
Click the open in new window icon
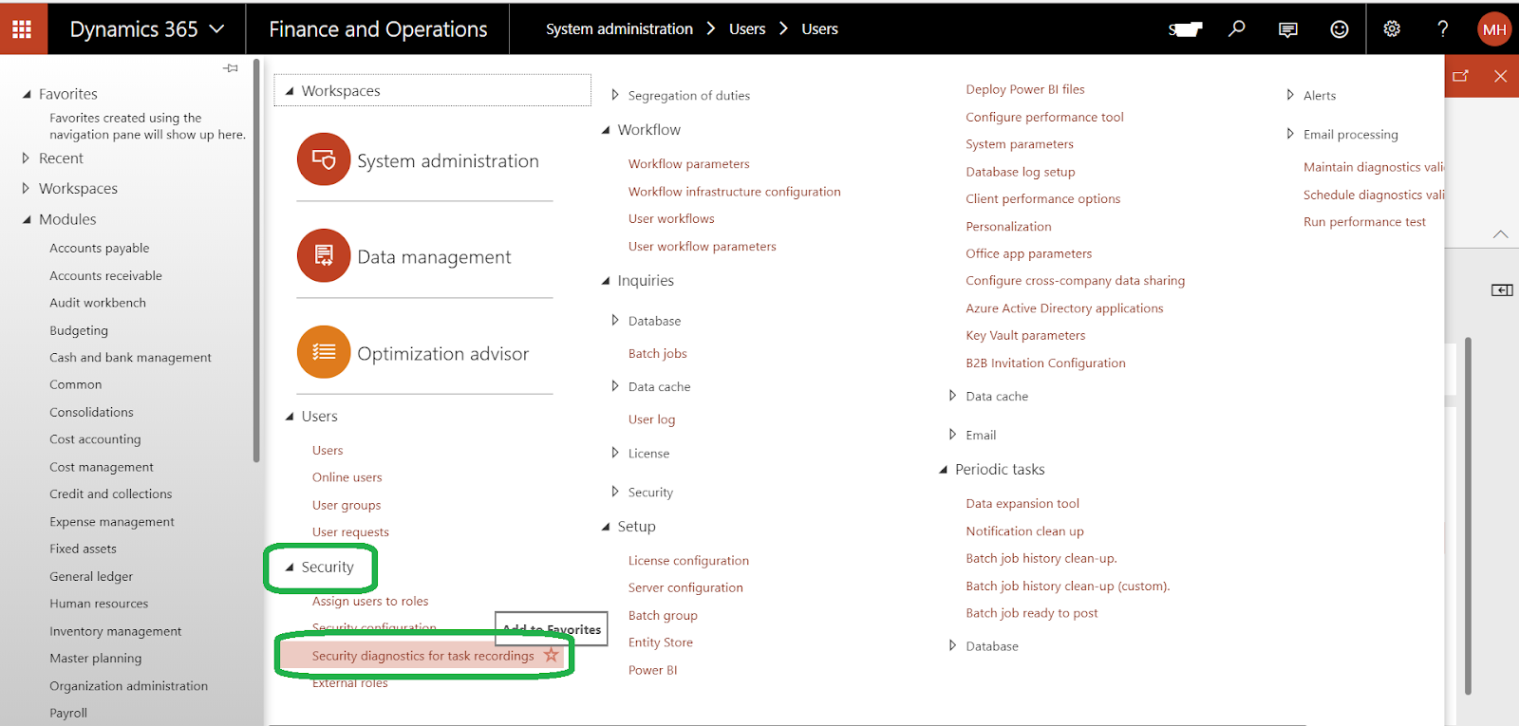coord(1460,76)
